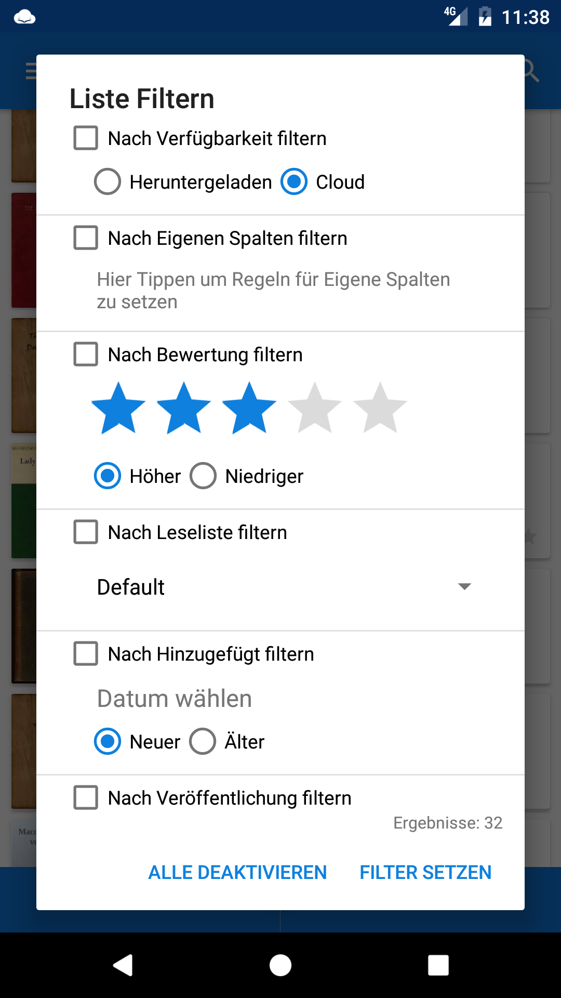Tap the Android back navigation icon
This screenshot has height=998, width=561.
123,965
